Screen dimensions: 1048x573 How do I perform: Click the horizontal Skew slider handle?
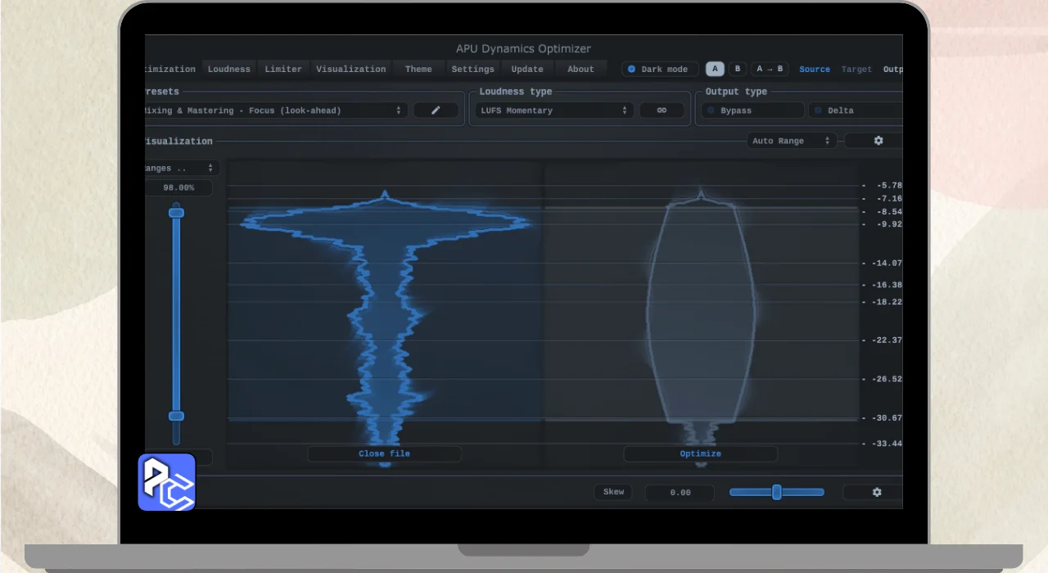click(776, 492)
